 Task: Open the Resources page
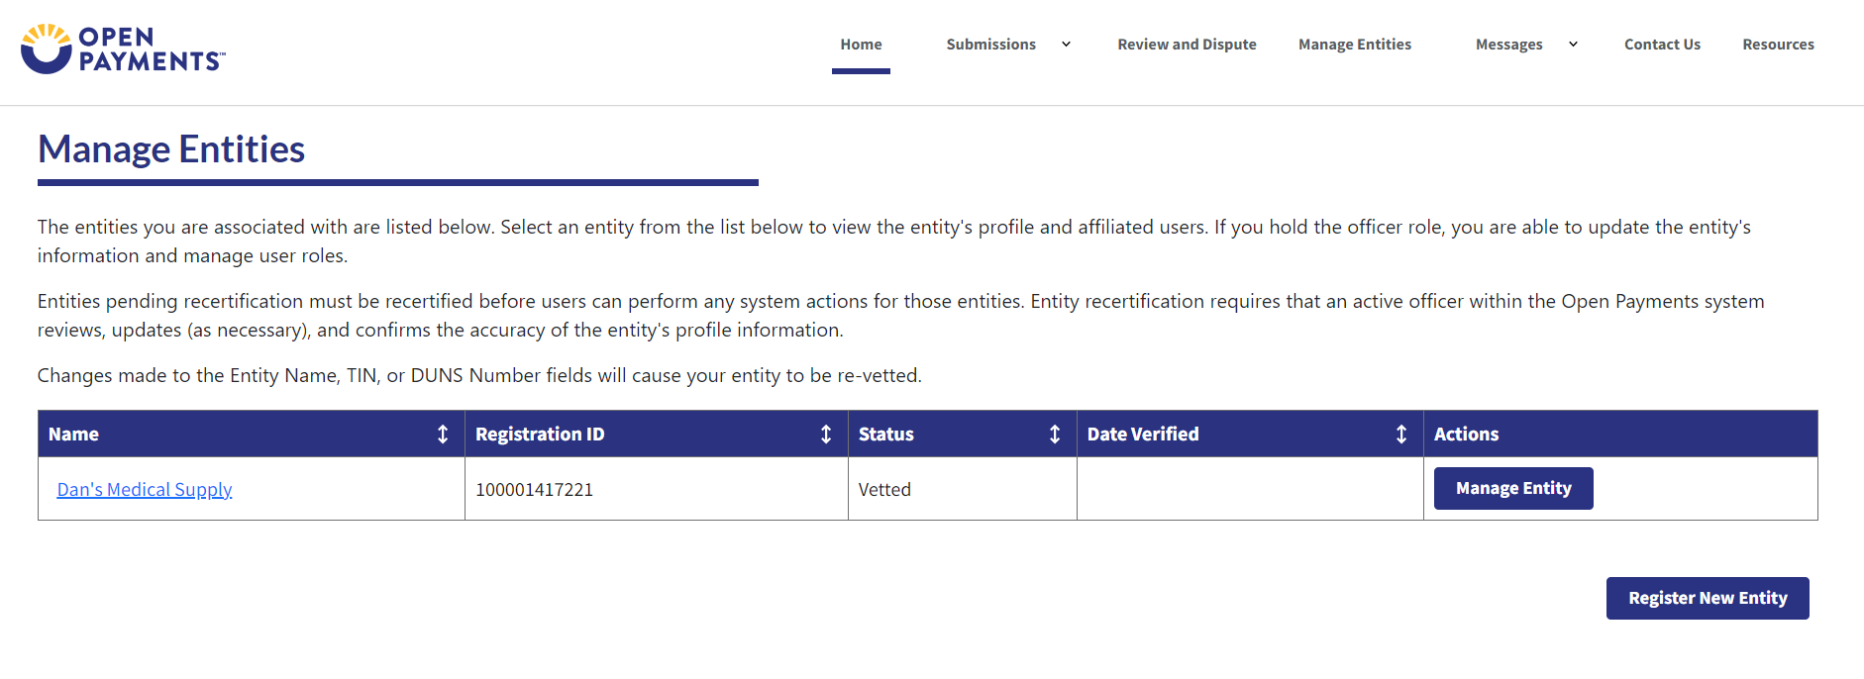[1778, 45]
